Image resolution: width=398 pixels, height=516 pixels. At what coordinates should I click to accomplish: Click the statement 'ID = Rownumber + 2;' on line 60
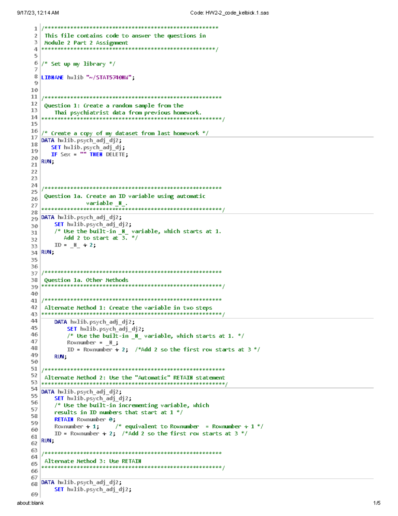[x=85, y=433]
